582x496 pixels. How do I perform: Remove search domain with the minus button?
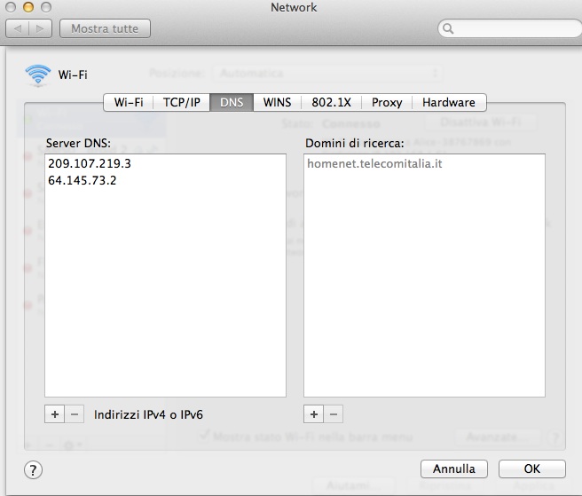pos(334,414)
